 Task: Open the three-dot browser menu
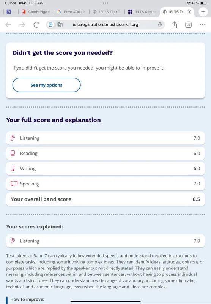coord(203,25)
